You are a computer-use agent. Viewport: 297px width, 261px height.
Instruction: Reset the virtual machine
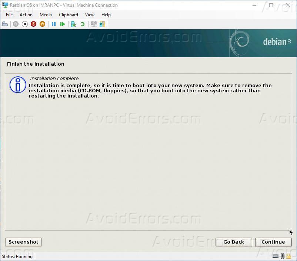click(x=62, y=24)
